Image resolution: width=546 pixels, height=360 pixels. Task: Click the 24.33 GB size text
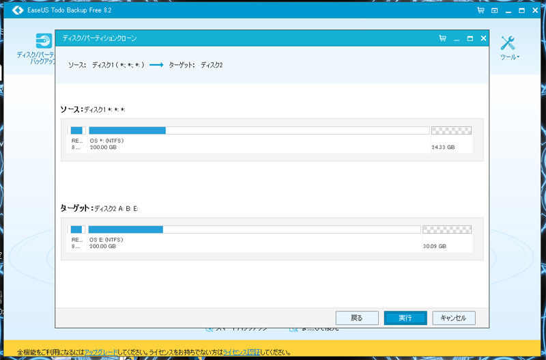click(x=443, y=148)
